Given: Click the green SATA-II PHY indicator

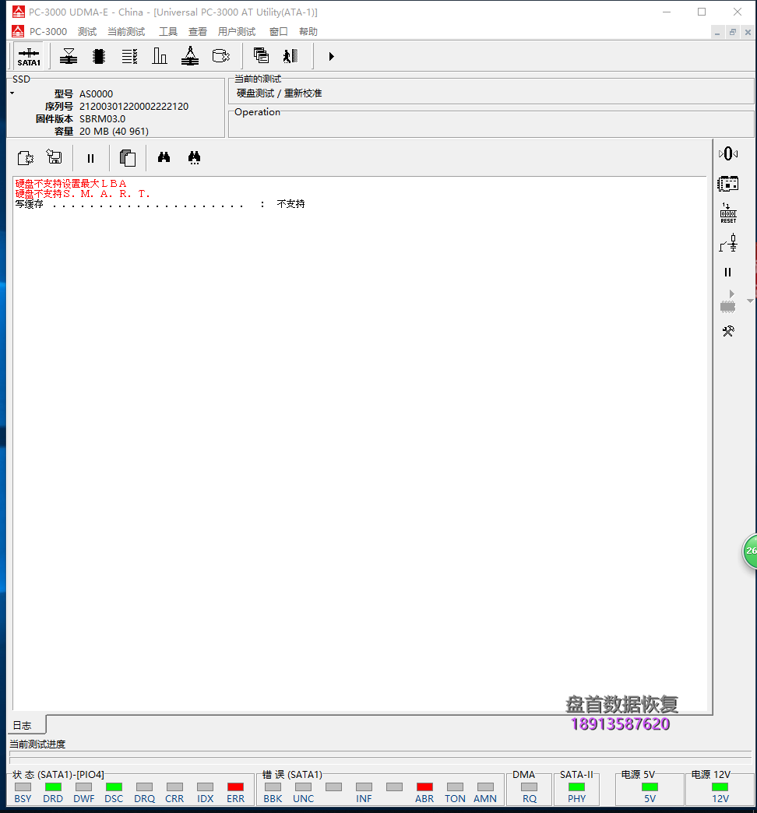Looking at the screenshot, I should click(x=576, y=787).
